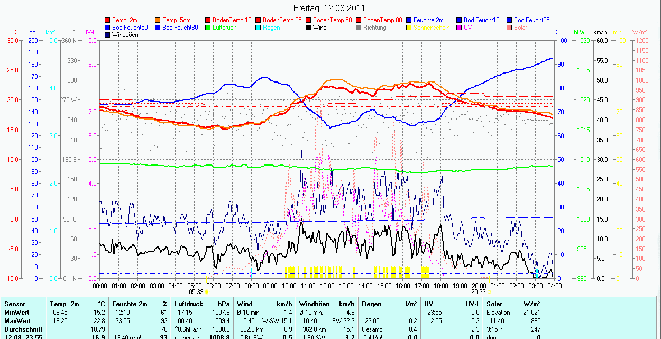This screenshot has height=339, width=661.
Task: Click the BodenTemp 80 legend swatch
Action: (358, 20)
